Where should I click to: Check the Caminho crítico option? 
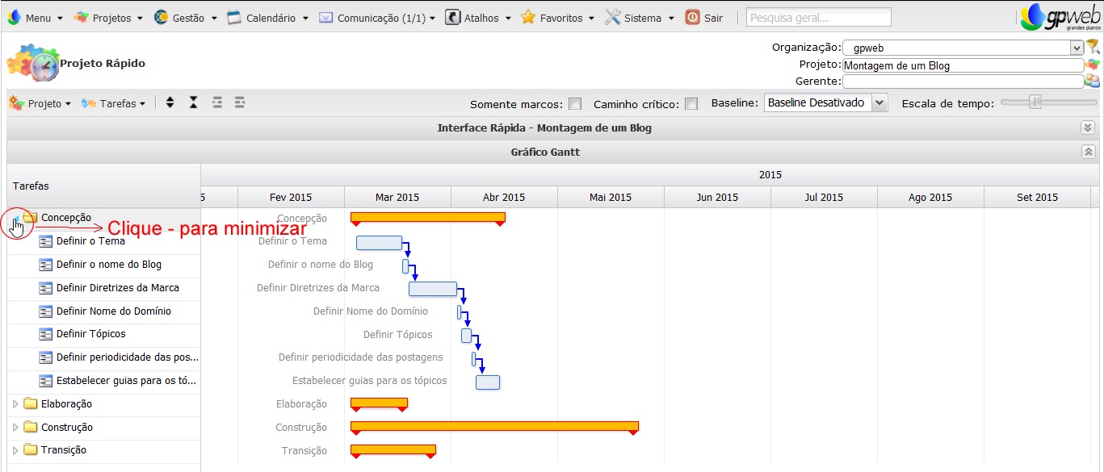pos(691,103)
